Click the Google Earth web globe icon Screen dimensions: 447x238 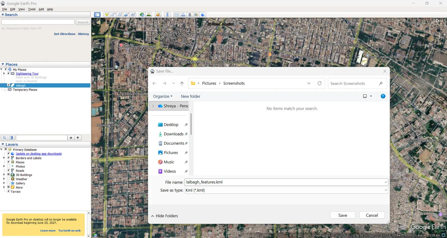pos(203,15)
